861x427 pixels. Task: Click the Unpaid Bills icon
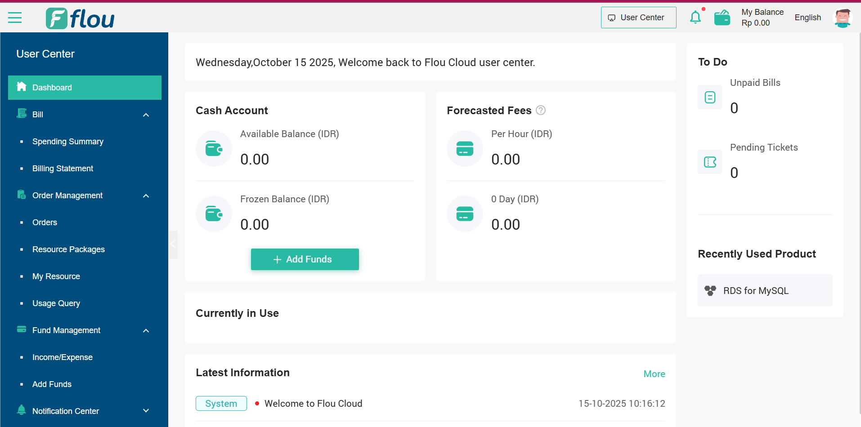click(709, 97)
